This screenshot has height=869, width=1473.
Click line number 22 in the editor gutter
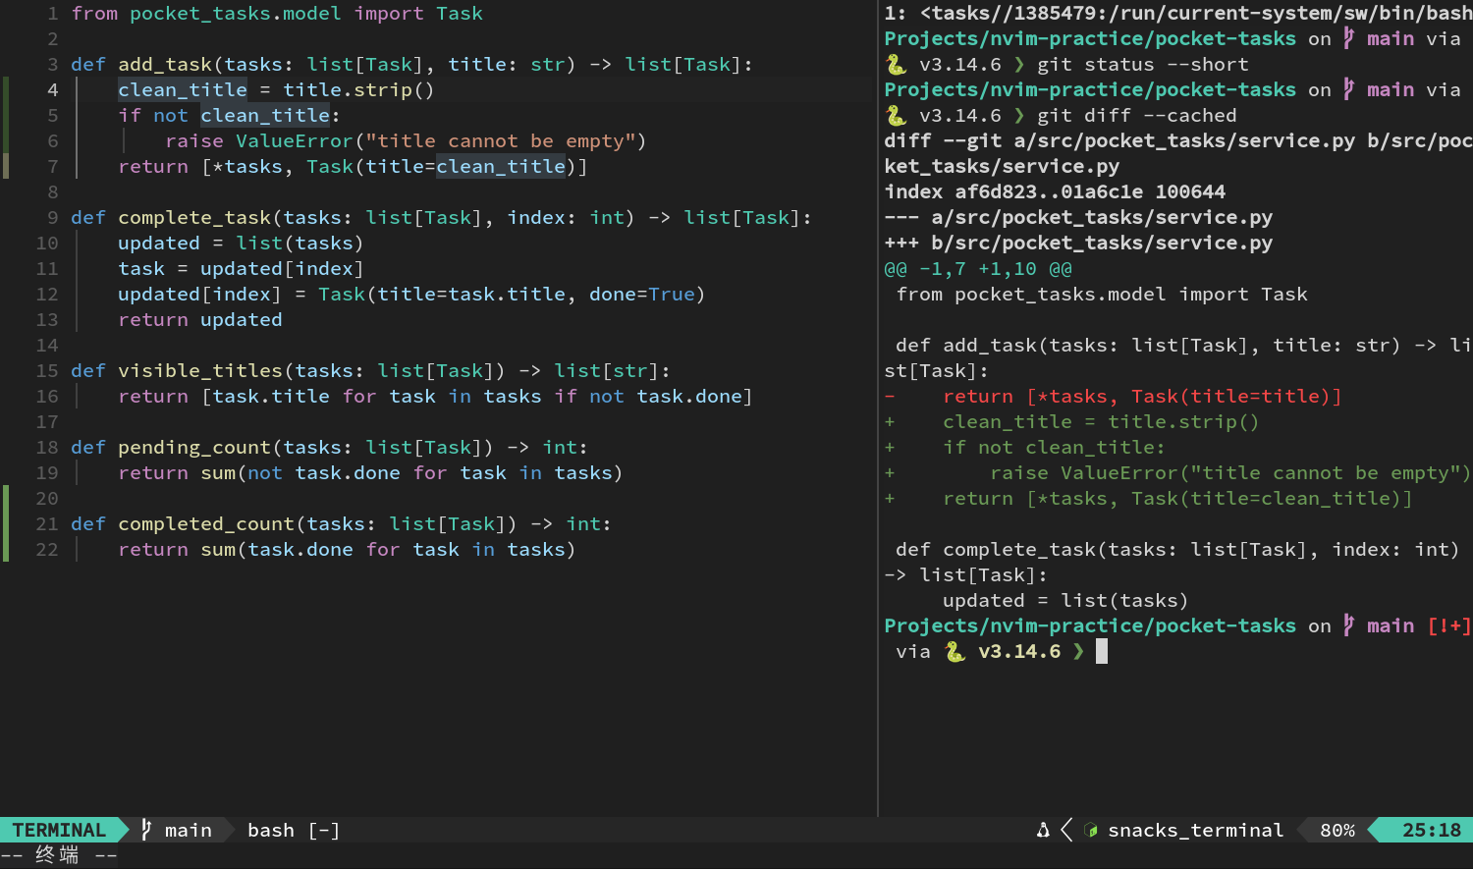(x=47, y=550)
